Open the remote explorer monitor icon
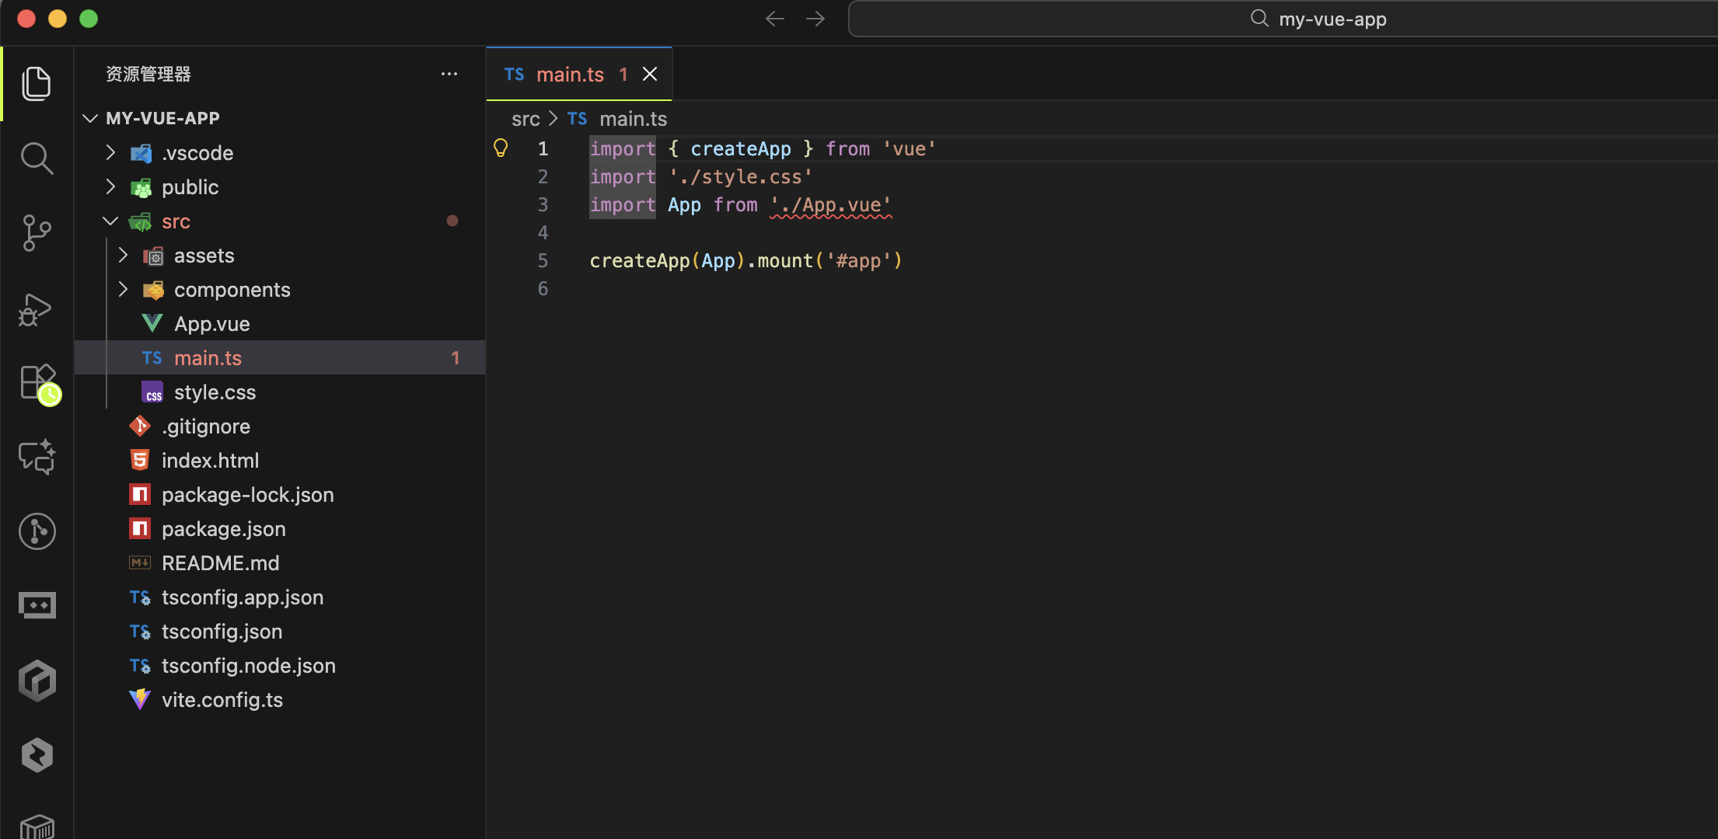 37,604
